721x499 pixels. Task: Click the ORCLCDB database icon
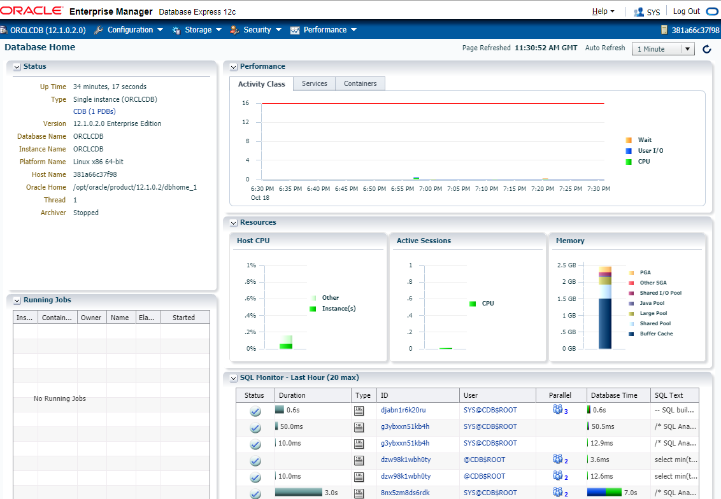[x=4, y=31]
